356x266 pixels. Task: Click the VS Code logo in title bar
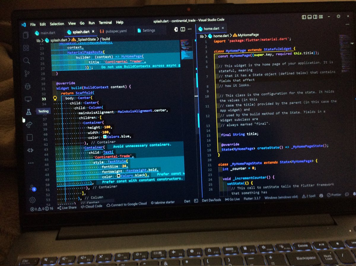(x=24, y=25)
